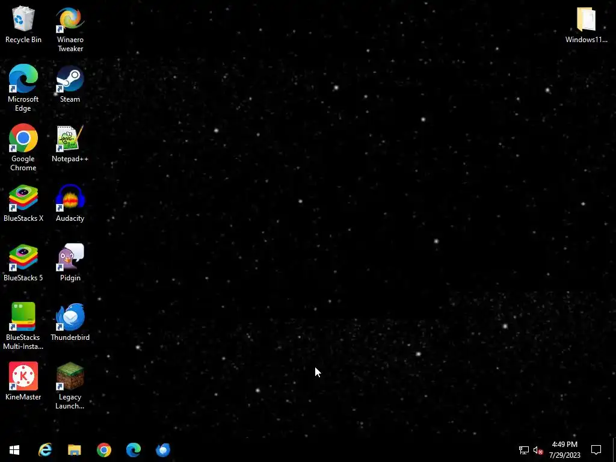The height and width of the screenshot is (462, 616).
Task: Open the clock showing 4:49 PM
Action: [x=564, y=450]
